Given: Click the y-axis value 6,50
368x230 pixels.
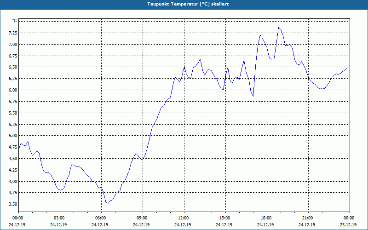Looking at the screenshot, I should click(13, 67).
